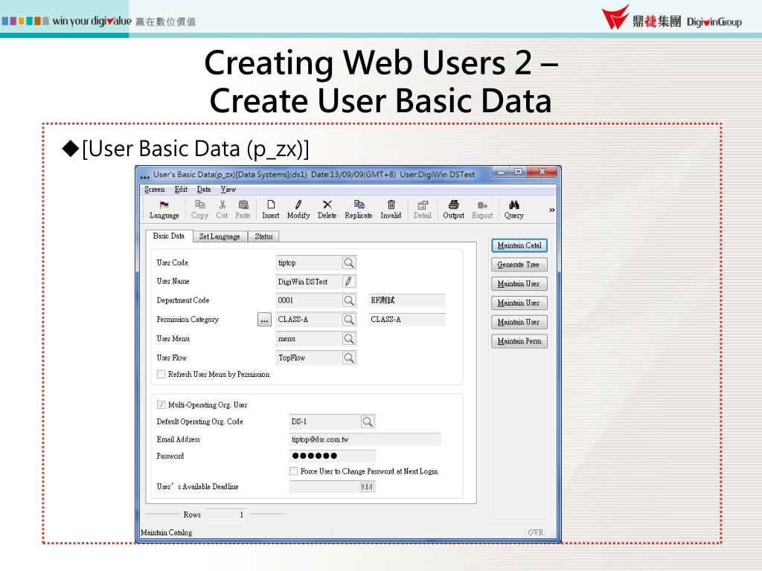Click the Cut scissors icon
The image size is (762, 571).
(222, 210)
